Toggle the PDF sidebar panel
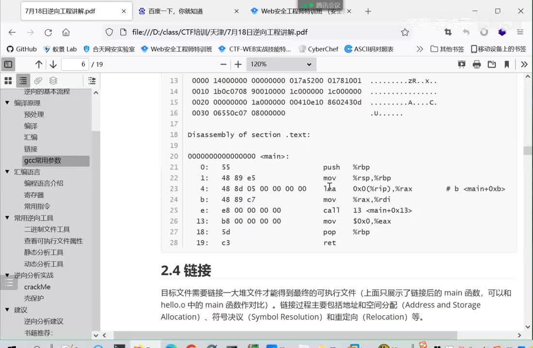Screen dimensions: 533x348 click(x=8, y=64)
